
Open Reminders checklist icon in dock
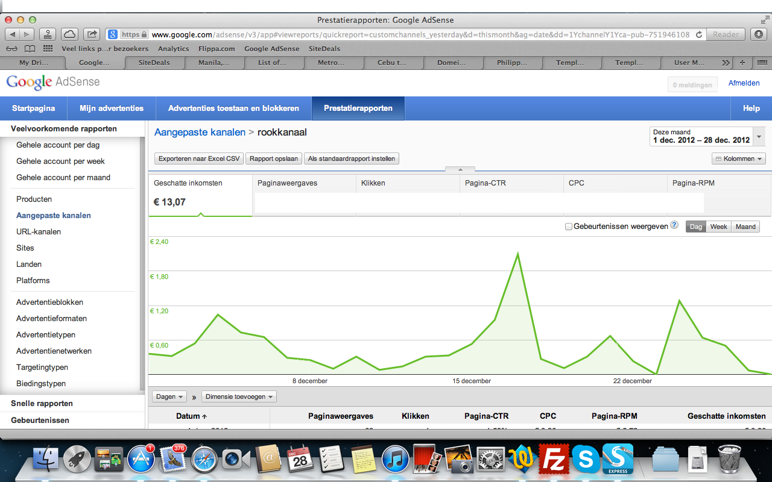click(332, 460)
